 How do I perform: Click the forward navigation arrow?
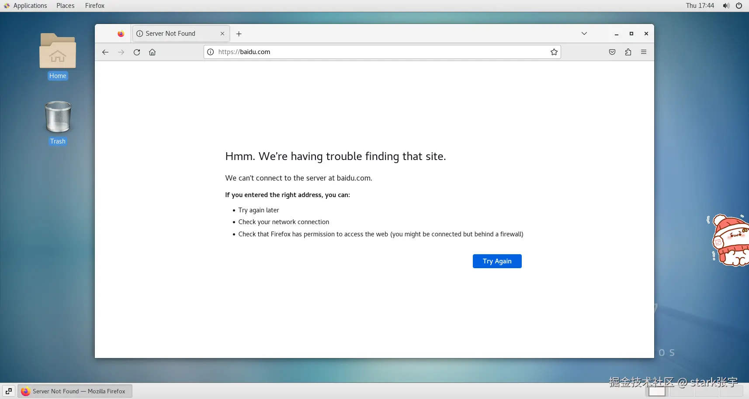tap(121, 52)
